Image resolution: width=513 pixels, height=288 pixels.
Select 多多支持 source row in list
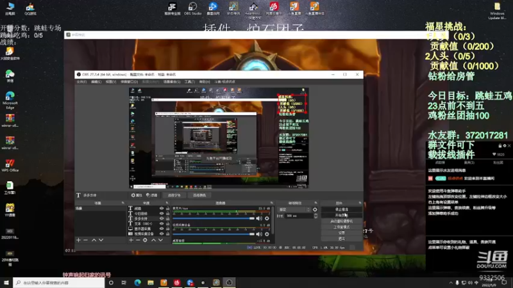point(149,218)
